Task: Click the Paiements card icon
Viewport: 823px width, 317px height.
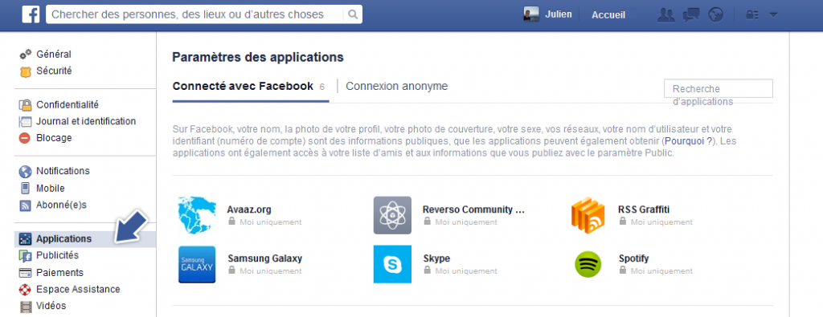Action: click(25, 273)
